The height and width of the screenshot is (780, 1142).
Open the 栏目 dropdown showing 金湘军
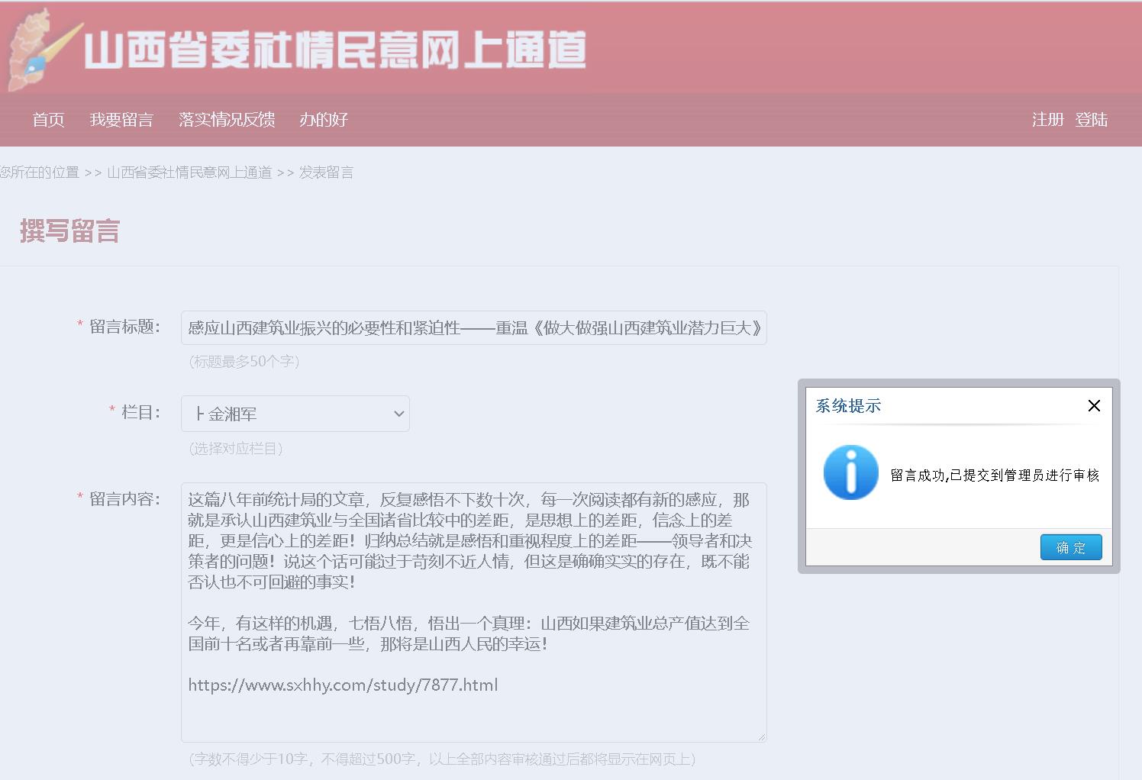pos(295,414)
